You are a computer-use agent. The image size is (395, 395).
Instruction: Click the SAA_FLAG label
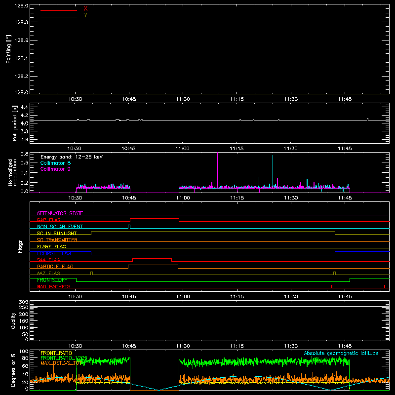click(48, 260)
